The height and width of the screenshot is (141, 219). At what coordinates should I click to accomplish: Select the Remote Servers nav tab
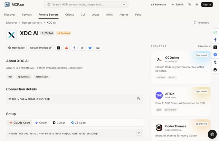48,15
